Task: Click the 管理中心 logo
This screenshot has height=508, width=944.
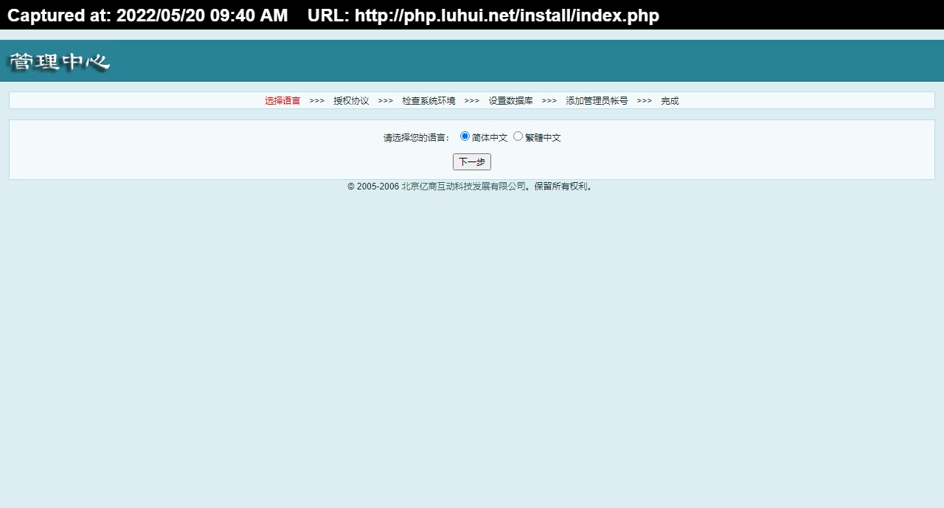Action: click(x=59, y=62)
